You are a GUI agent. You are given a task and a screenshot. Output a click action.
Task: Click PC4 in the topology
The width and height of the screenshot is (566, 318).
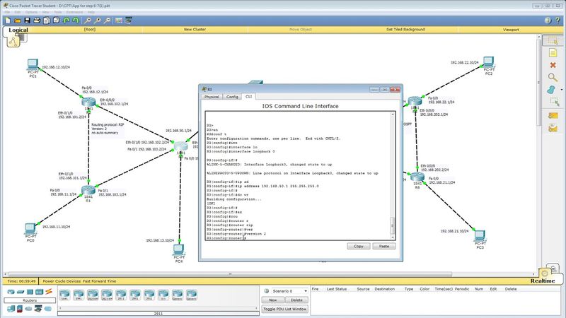[x=178, y=249]
